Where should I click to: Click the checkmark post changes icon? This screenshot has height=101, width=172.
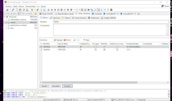(x=65, y=10)
